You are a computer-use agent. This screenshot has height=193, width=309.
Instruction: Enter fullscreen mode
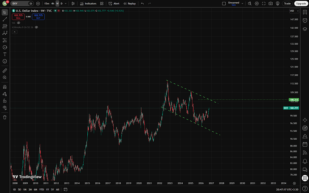[264, 4]
